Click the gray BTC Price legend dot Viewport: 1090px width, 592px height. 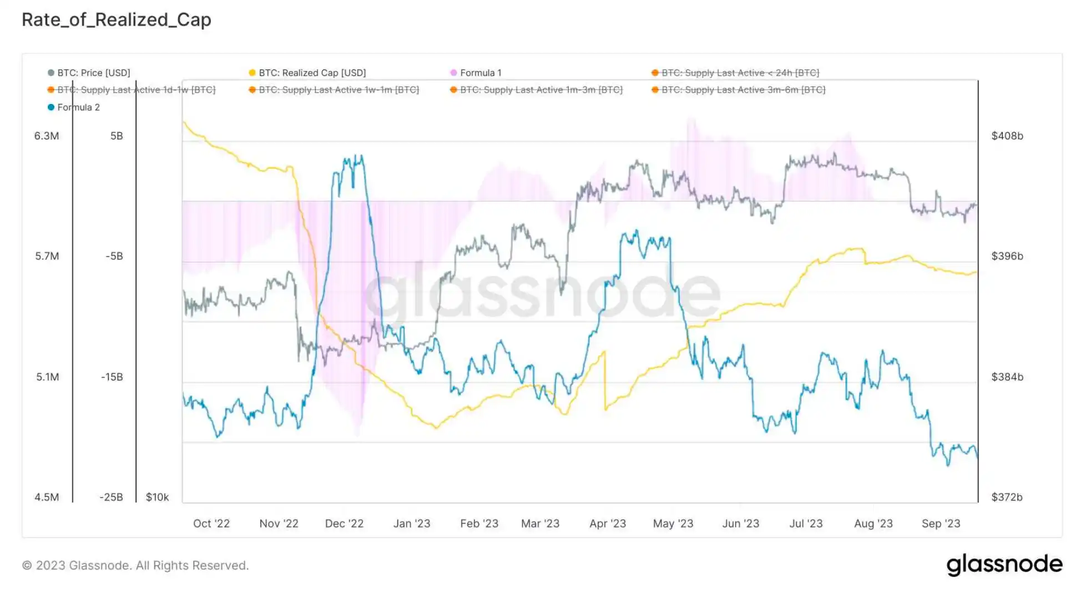click(51, 73)
